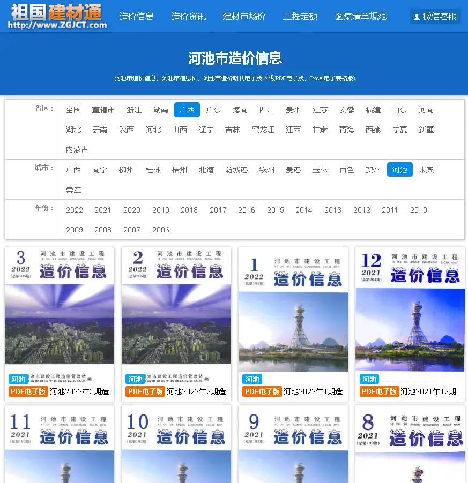Choose 山东 province filter
This screenshot has width=468, height=483.
pos(399,110)
